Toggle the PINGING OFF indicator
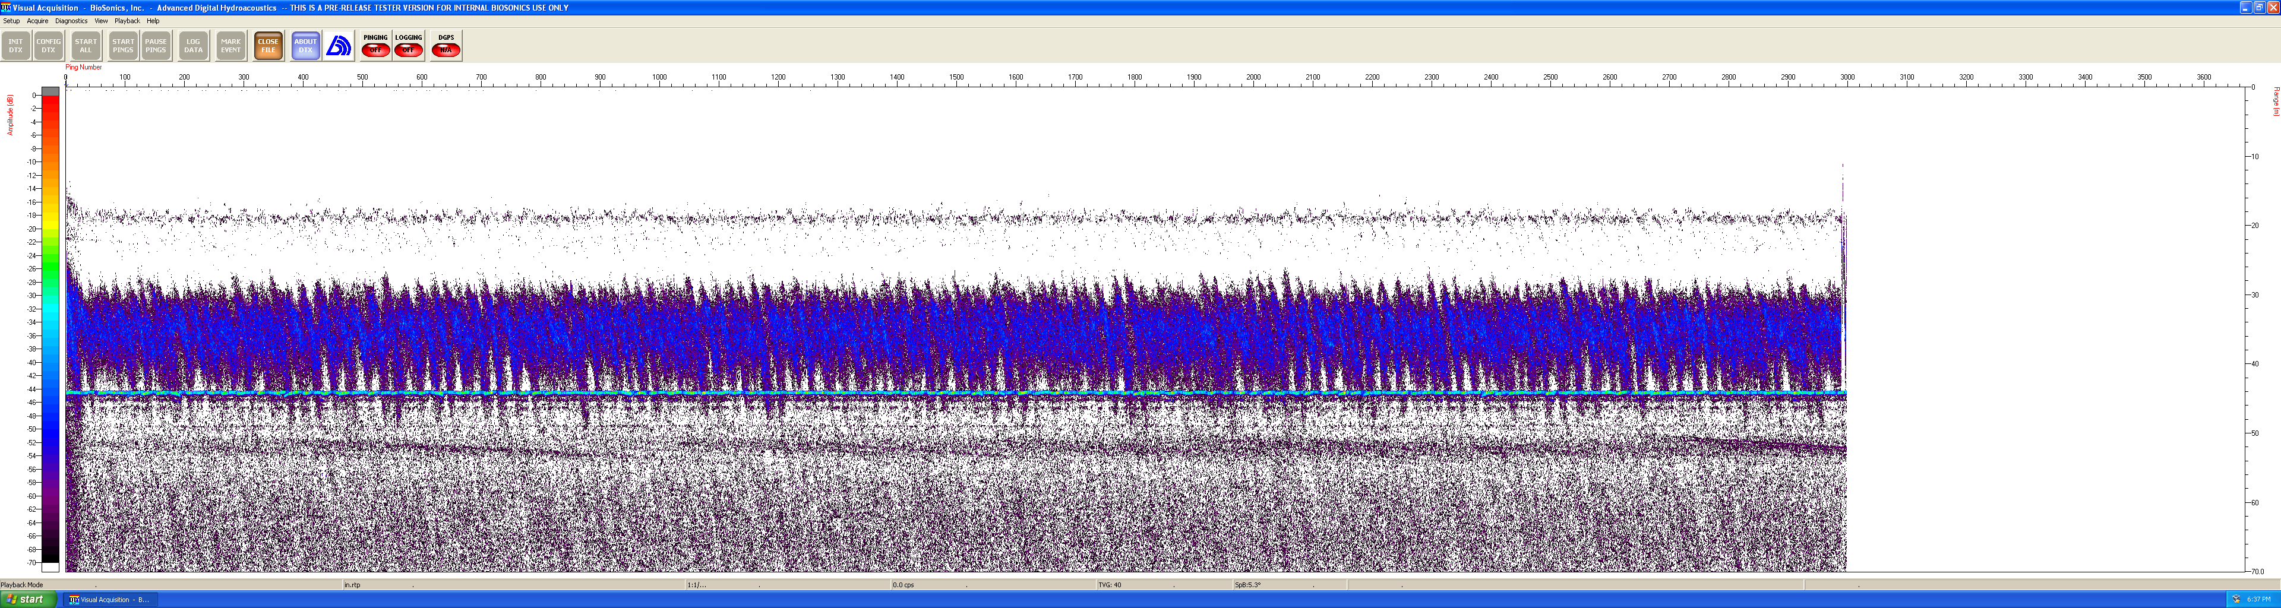 pos(375,46)
